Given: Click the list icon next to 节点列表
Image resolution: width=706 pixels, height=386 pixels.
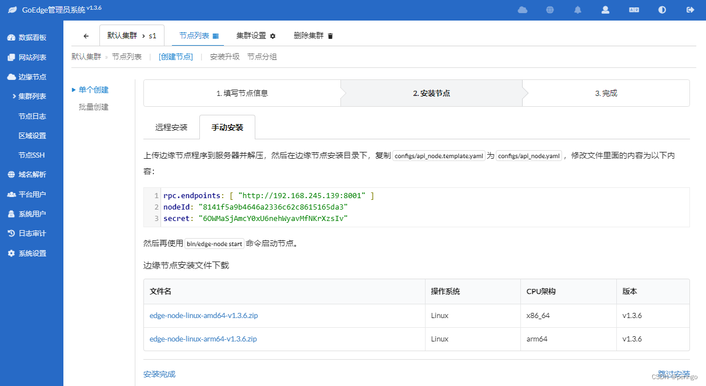Looking at the screenshot, I should (x=216, y=36).
